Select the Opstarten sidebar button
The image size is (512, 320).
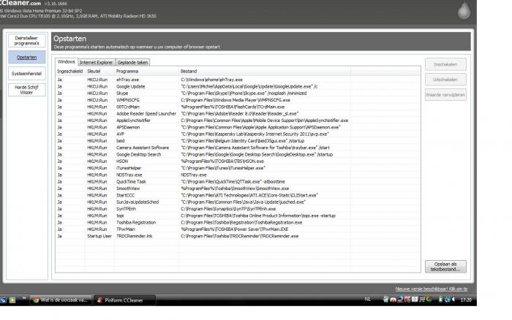coord(27,57)
